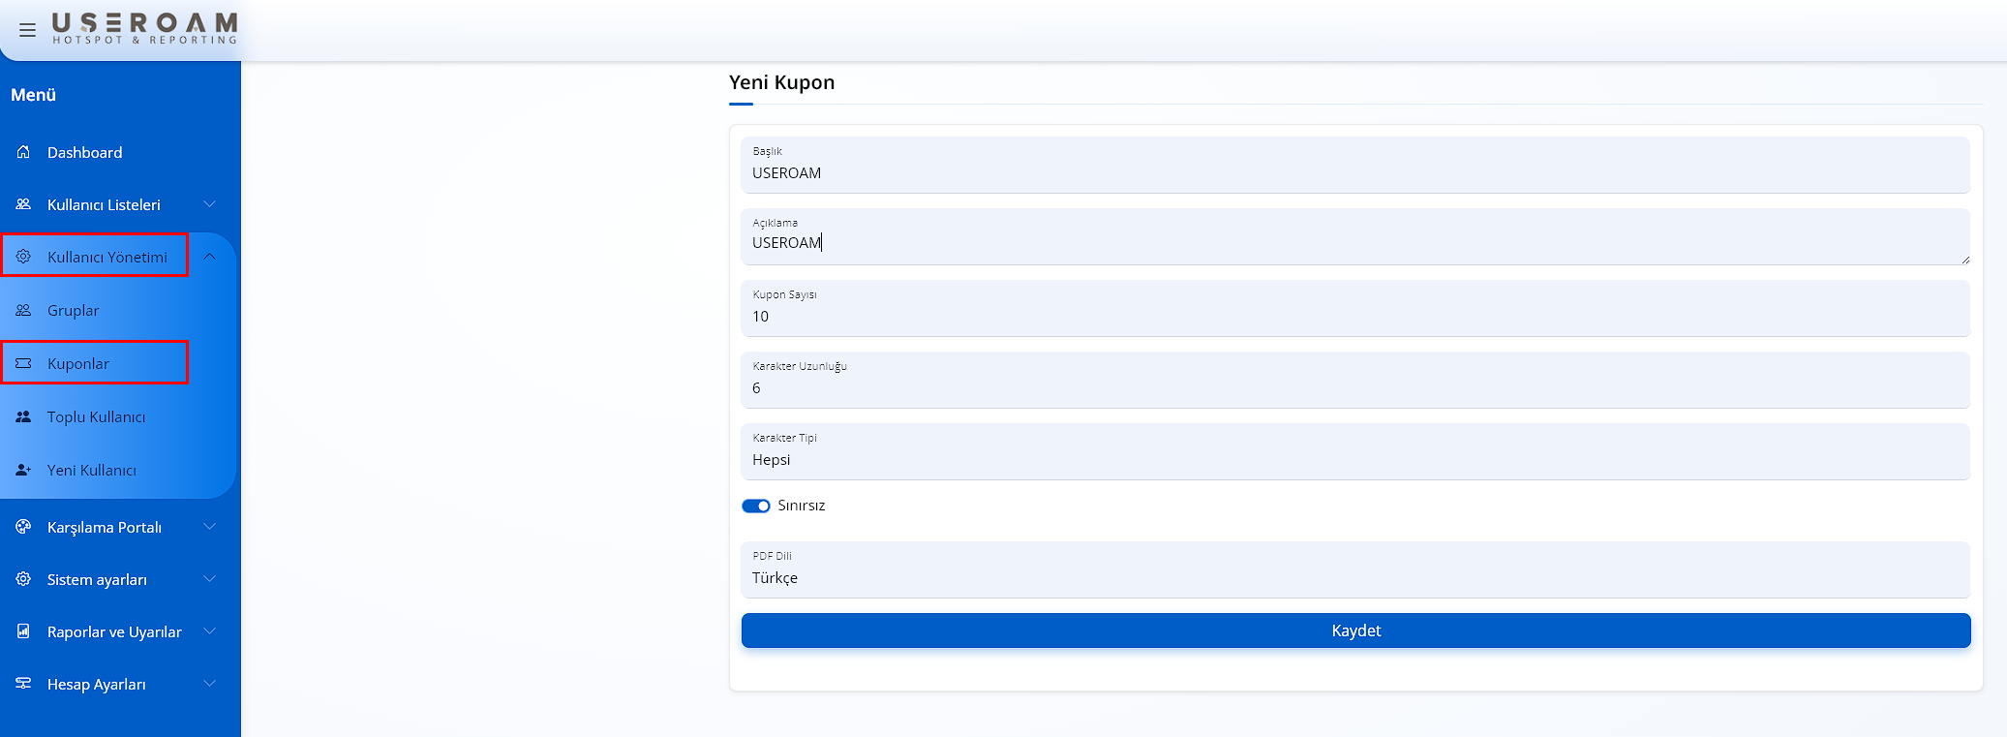The height and width of the screenshot is (737, 2007).
Task: Click the Kuponlar ticket icon
Action: pyautogui.click(x=23, y=363)
